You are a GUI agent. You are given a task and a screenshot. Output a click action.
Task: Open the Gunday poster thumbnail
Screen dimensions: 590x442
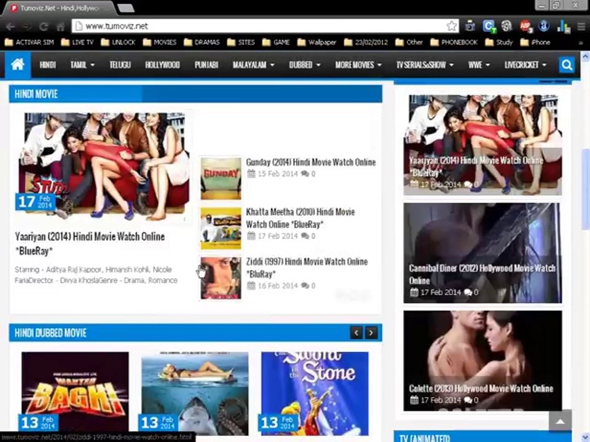coord(221,179)
